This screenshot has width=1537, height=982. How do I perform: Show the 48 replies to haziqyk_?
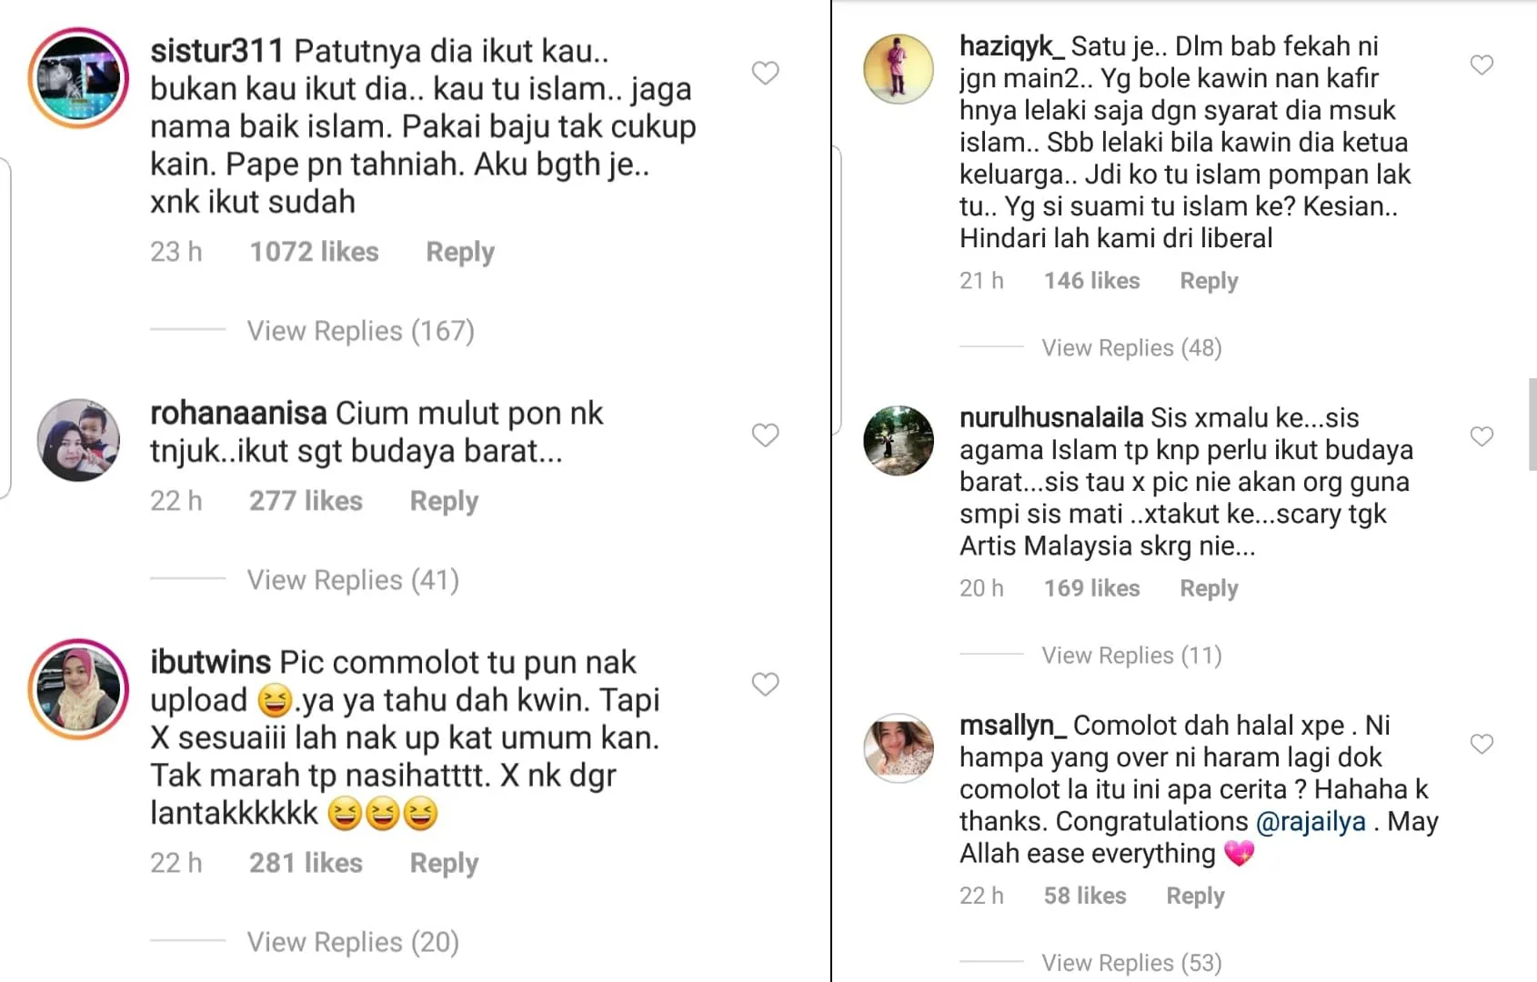[x=1131, y=348]
